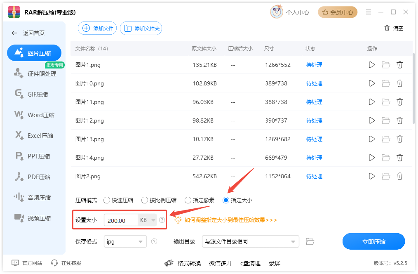Open PPT压缩 in sidebar
This screenshot has height=274, width=418.
pos(33,156)
